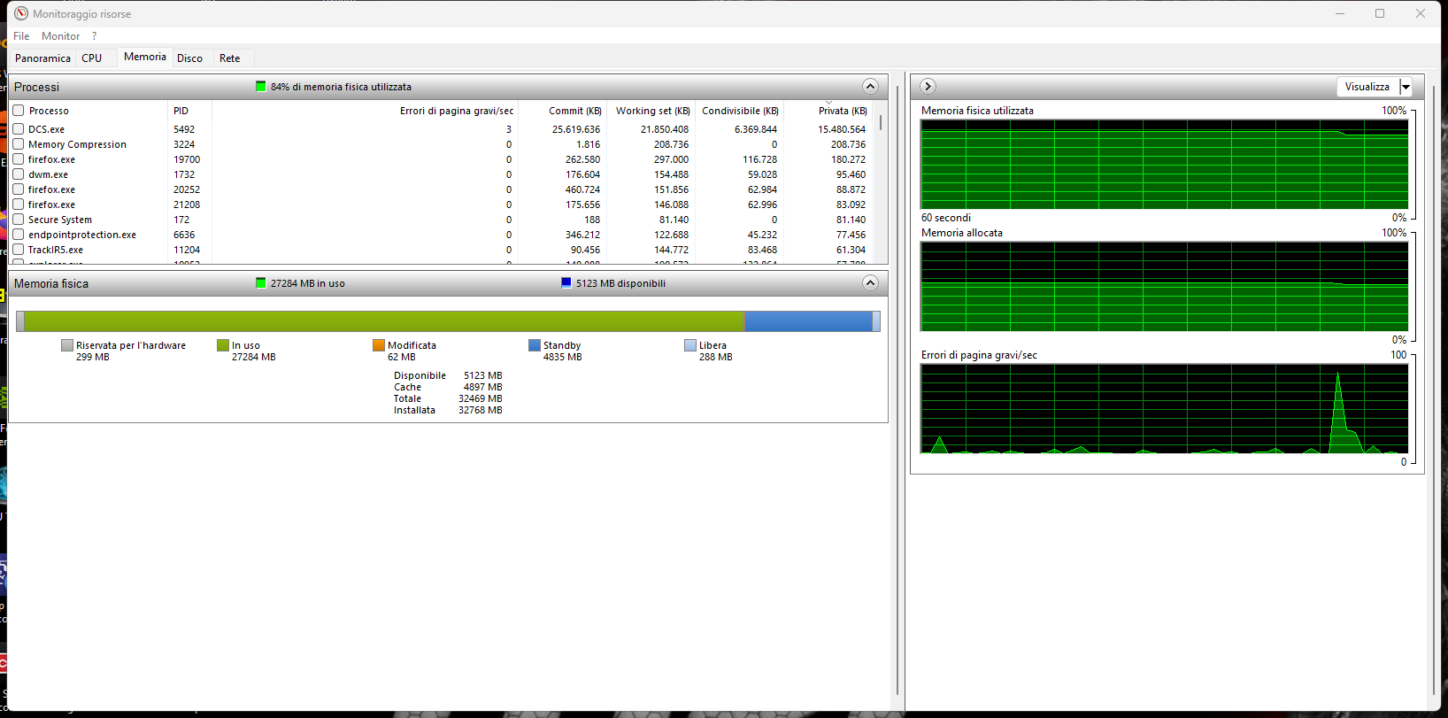Open the Monitor menu
The width and height of the screenshot is (1448, 718).
(60, 36)
